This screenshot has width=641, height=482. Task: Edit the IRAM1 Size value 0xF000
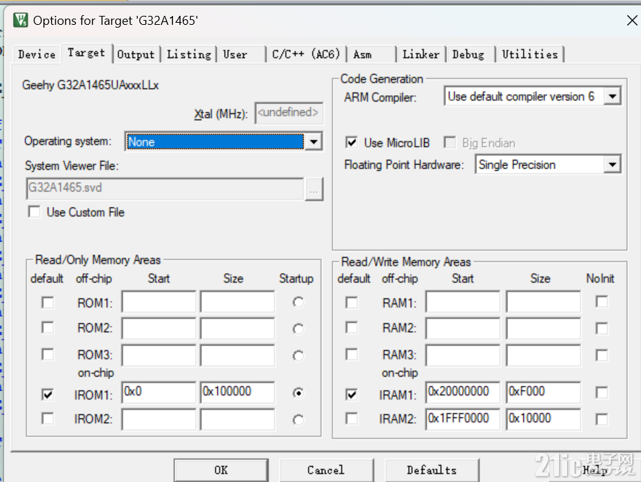coord(543,392)
